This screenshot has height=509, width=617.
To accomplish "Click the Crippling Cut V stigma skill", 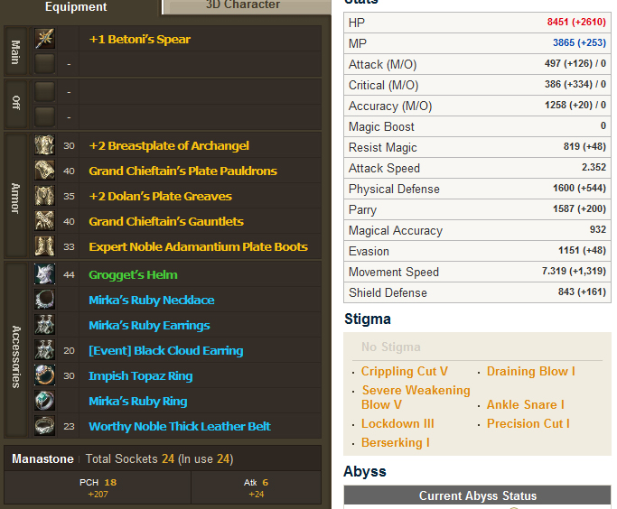I will (x=405, y=371).
